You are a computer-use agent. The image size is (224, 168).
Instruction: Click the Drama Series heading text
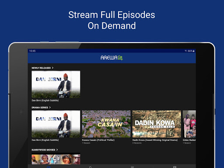pos(40,108)
